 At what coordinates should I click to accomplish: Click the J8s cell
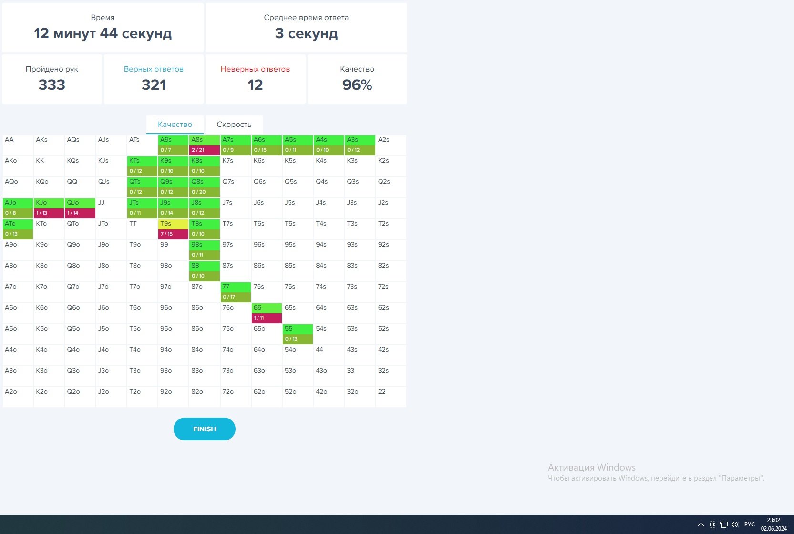pyautogui.click(x=205, y=208)
